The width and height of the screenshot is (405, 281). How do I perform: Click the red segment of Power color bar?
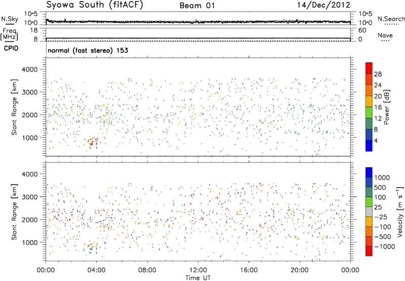[369, 68]
